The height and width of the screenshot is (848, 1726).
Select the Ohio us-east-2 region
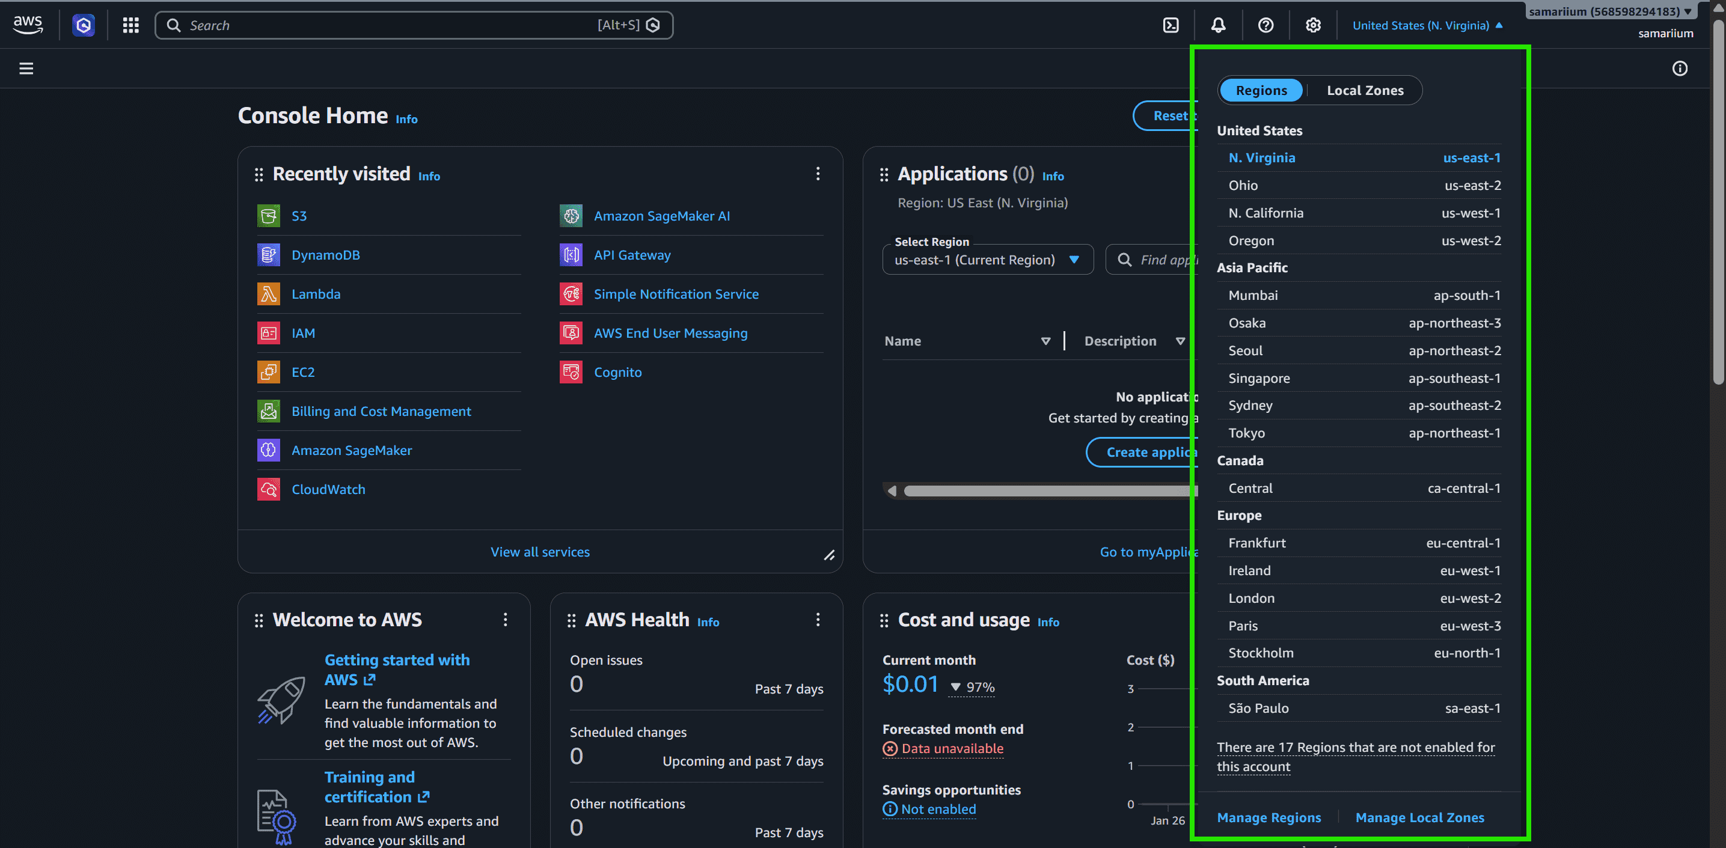coord(1359,186)
